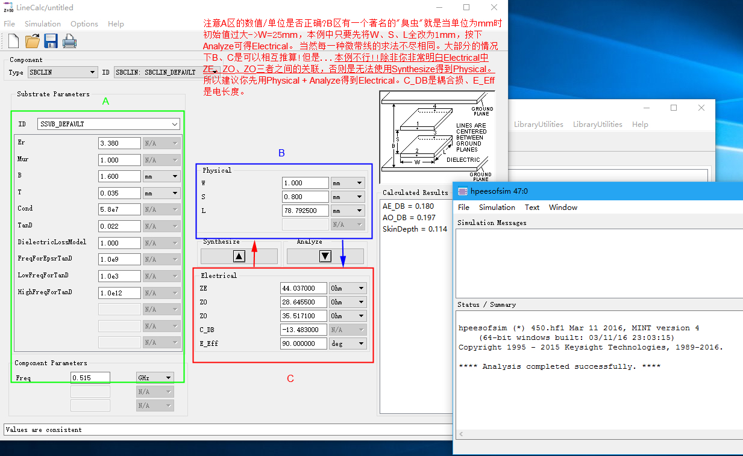Click the B value field 1.600
Viewport: 743px width, 456px height.
pos(119,176)
